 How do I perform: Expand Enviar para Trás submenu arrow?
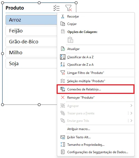tap(131, 120)
